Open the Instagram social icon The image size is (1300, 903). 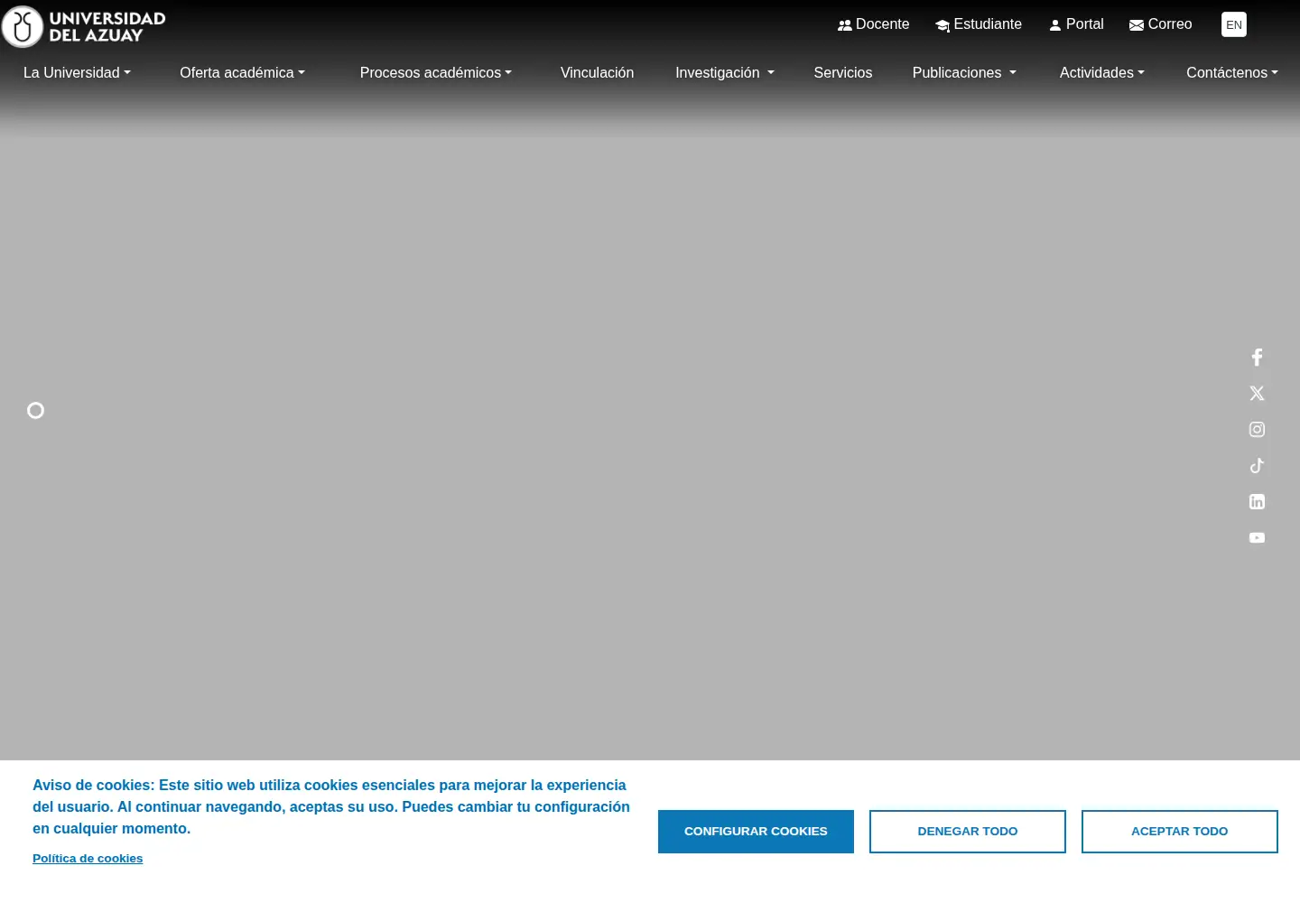tap(1257, 430)
